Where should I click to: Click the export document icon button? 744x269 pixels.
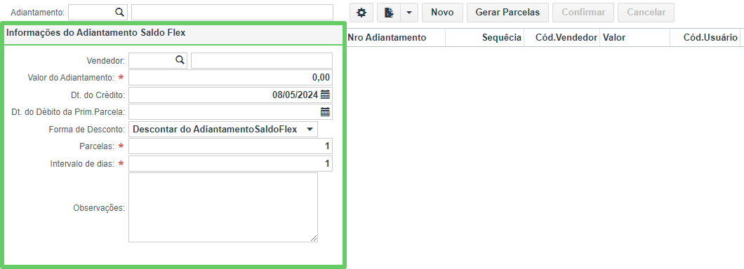point(389,13)
